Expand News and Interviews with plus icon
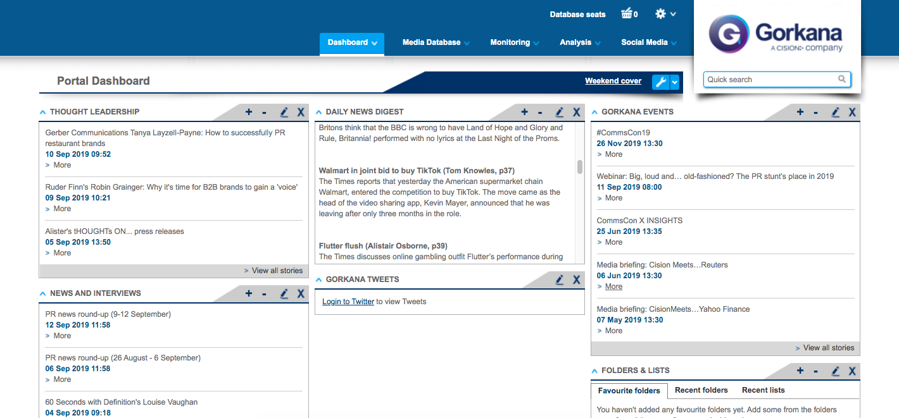Image resolution: width=899 pixels, height=418 pixels. click(x=249, y=293)
